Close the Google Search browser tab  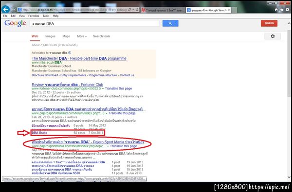tap(229, 10)
